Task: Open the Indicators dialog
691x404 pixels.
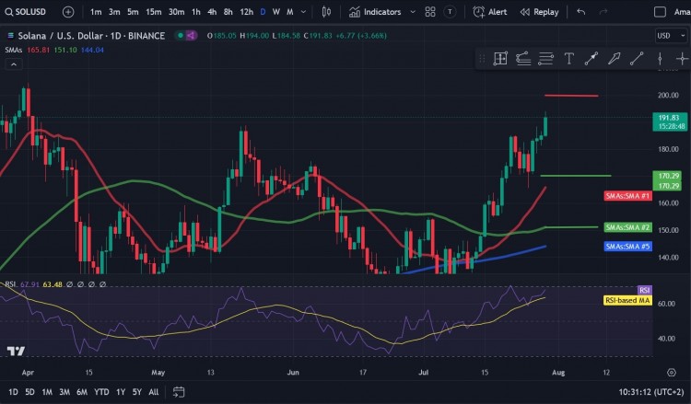Action: click(375, 12)
